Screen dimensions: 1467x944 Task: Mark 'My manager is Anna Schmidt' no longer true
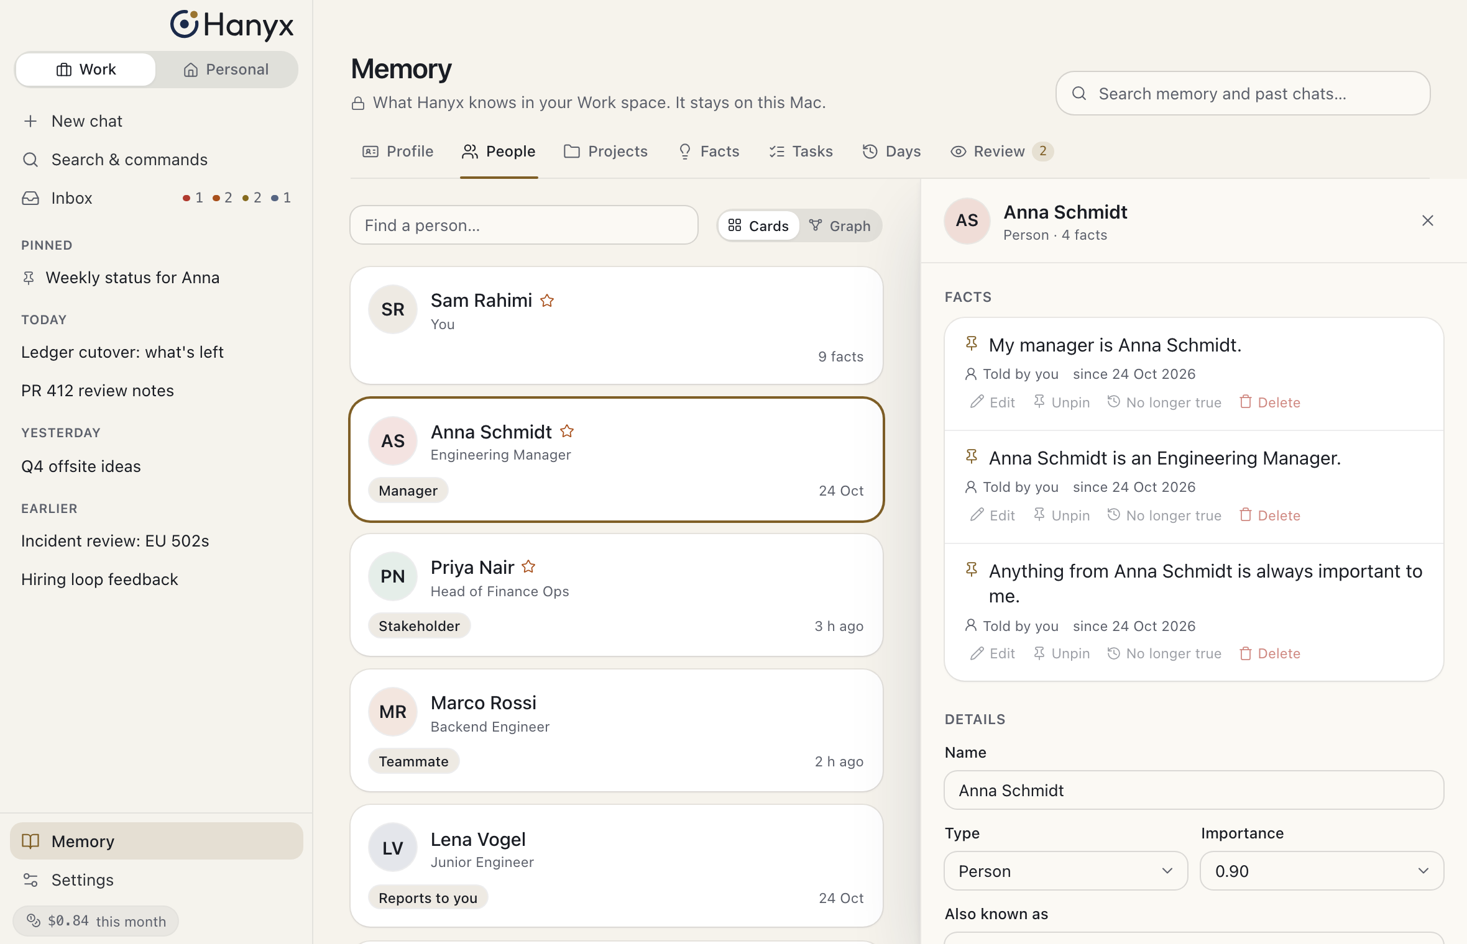pyautogui.click(x=1164, y=402)
